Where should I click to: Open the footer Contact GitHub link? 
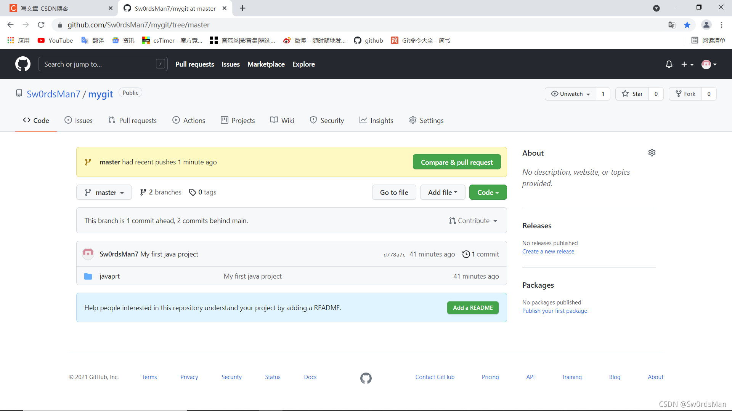[435, 377]
